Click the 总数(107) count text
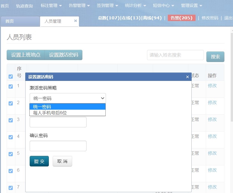This screenshot has height=193, width=233. pos(109,18)
